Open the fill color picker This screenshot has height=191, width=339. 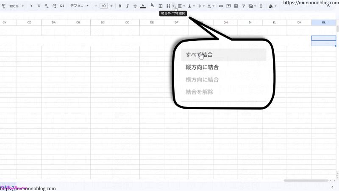pos(153,6)
